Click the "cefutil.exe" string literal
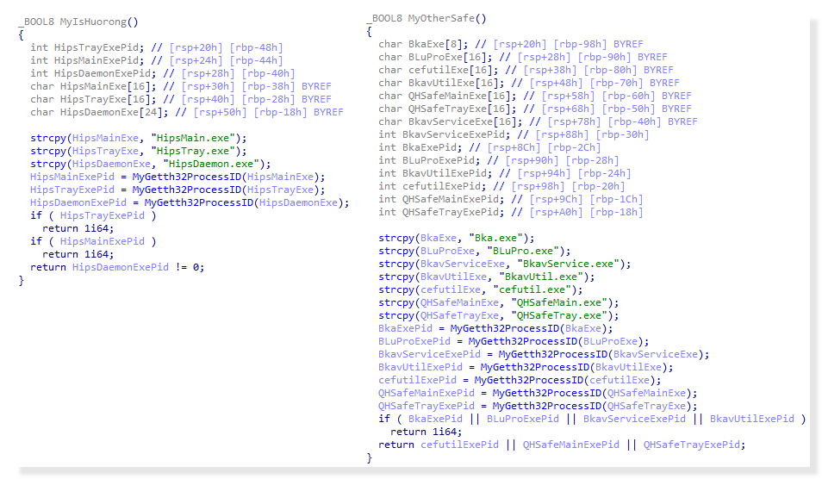 [540, 289]
